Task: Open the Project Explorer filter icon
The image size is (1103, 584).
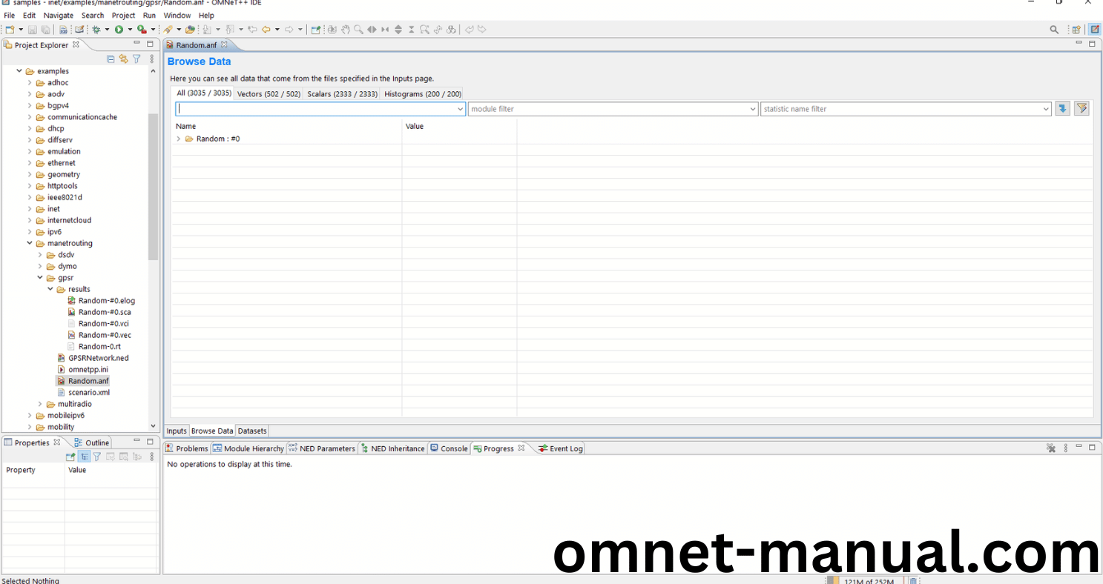Action: coord(136,59)
